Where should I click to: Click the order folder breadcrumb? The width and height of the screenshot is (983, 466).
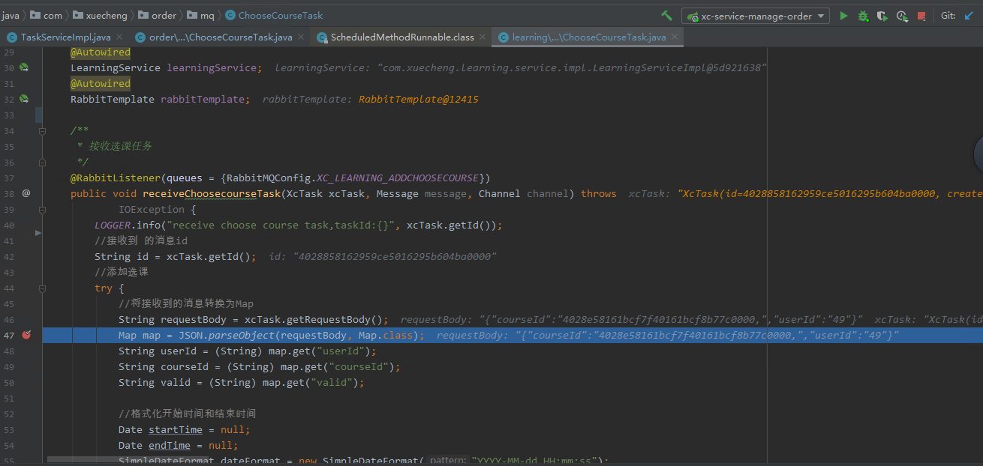[157, 15]
